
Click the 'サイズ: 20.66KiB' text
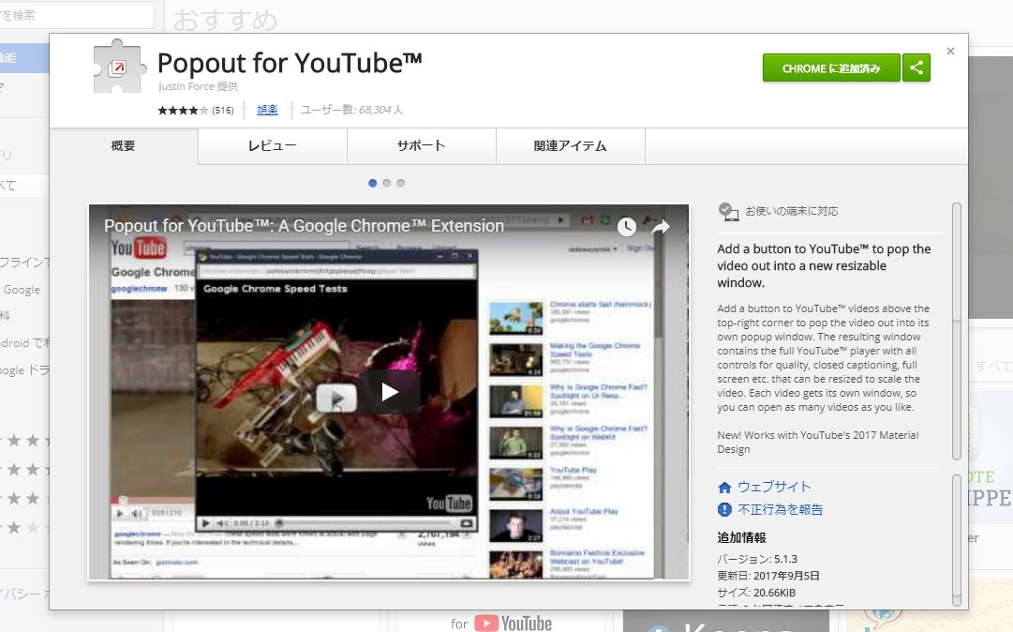tap(756, 593)
